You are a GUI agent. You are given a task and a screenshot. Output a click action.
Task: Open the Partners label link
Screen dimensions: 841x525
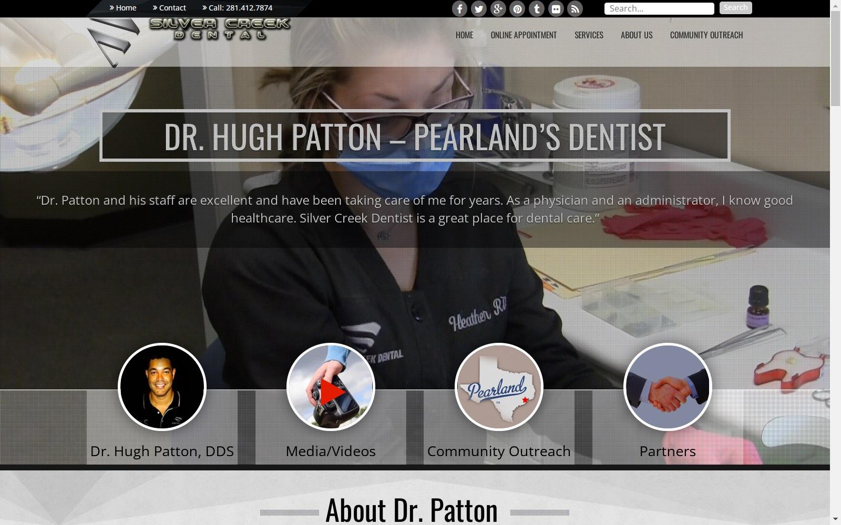pos(668,451)
